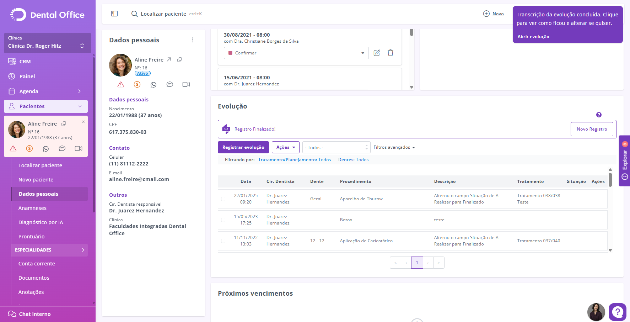This screenshot has width=630, height=322.
Task: Open message icon in sidebar patient card
Action: (x=62, y=148)
